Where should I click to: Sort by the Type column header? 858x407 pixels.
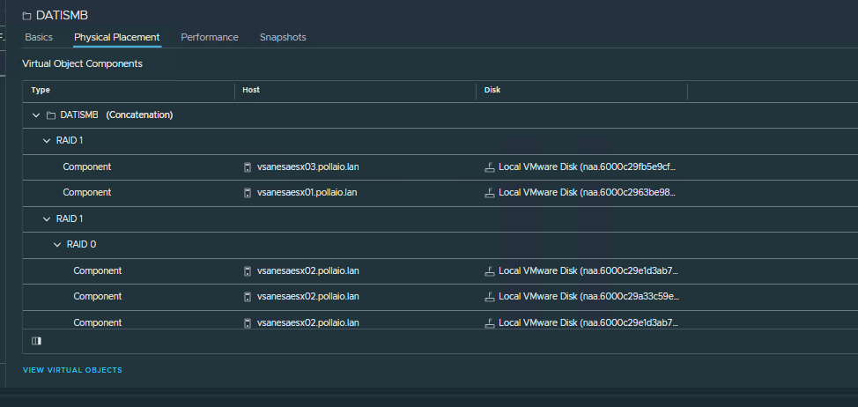[41, 90]
